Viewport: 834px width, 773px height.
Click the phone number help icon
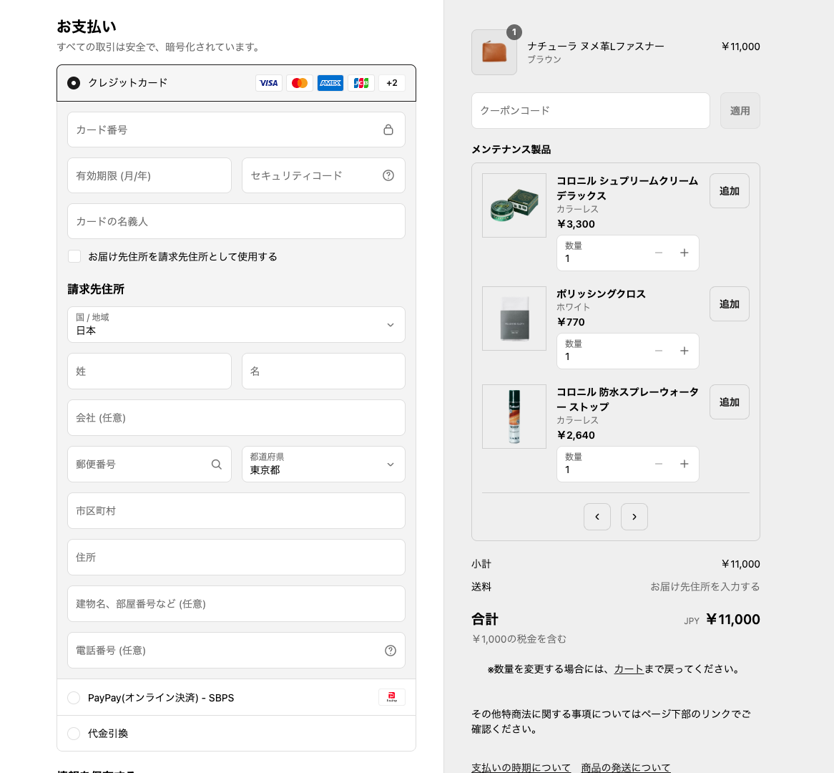coord(391,651)
